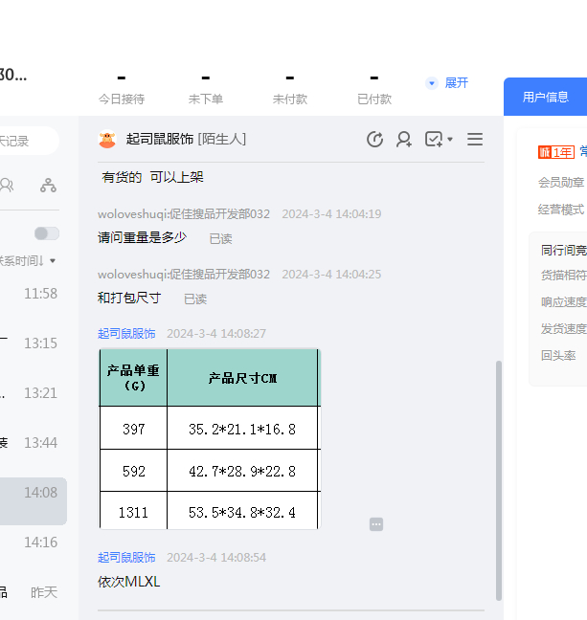Click the history clock icon in chat header
The width and height of the screenshot is (587, 620).
click(375, 140)
